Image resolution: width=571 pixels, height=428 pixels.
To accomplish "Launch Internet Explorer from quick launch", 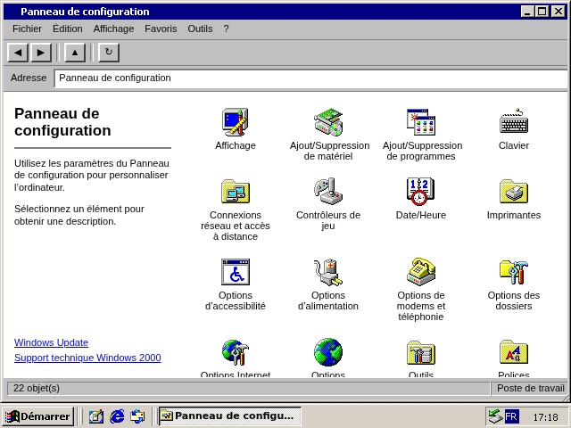I will [x=117, y=416].
